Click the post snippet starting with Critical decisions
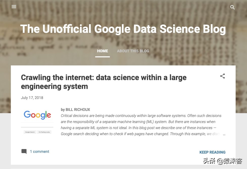247x169 pixels. click(x=141, y=116)
